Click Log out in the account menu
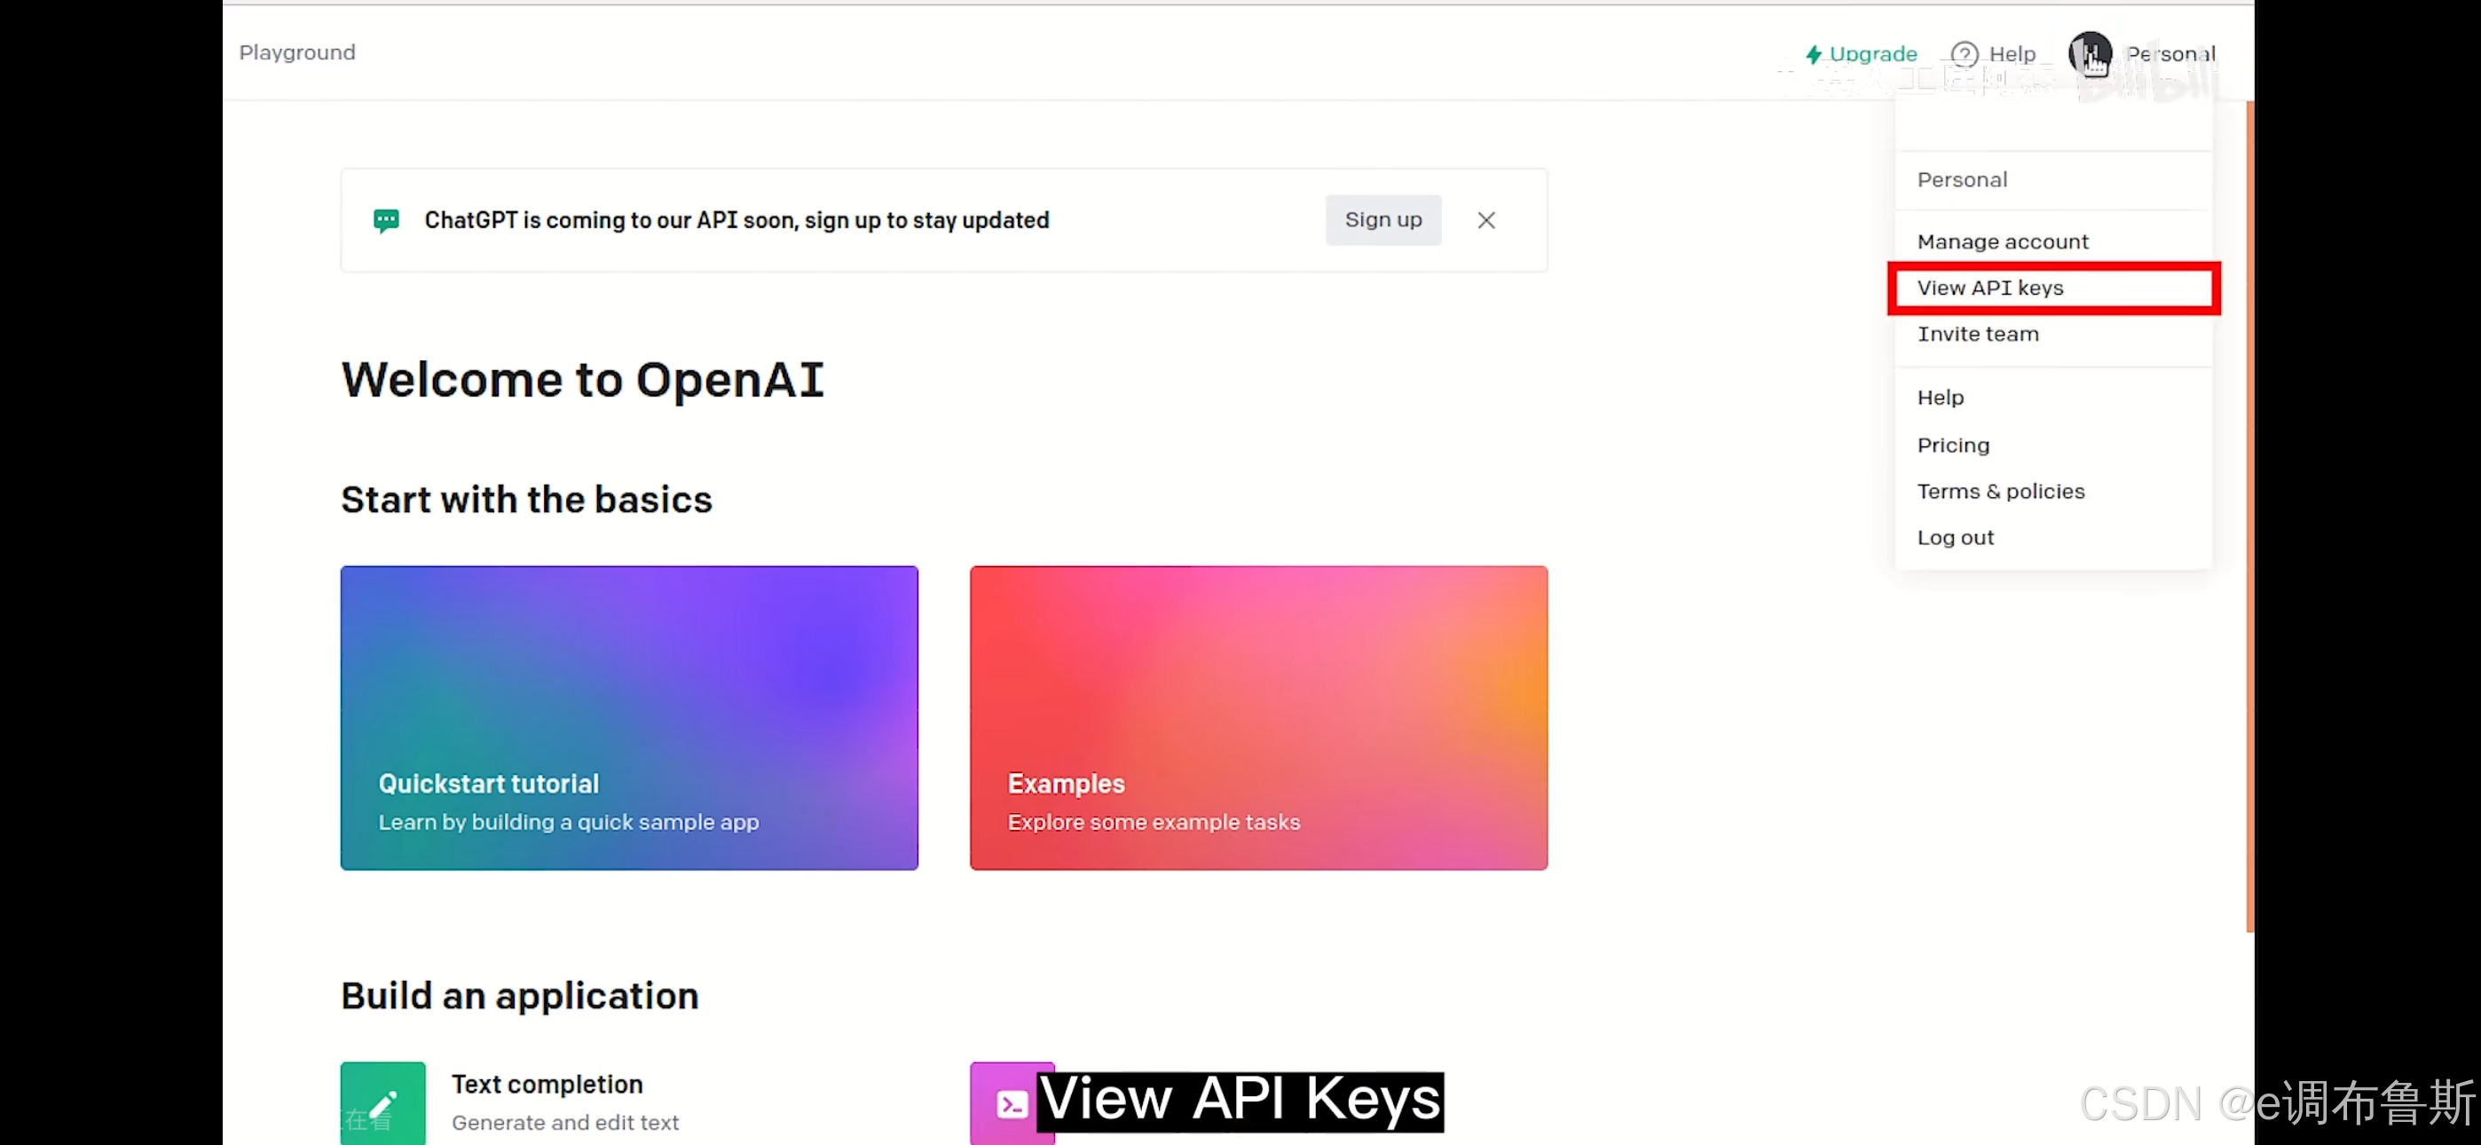 click(x=1955, y=537)
